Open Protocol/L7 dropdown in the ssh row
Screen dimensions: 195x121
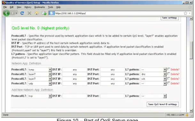40,79
